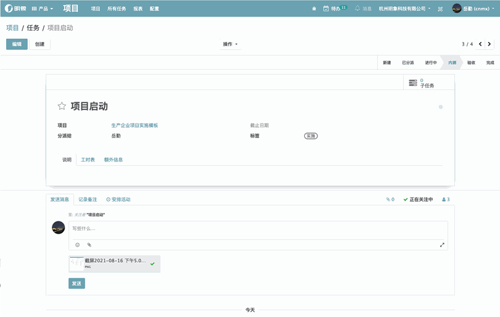500x317 pixels.
Task: Go to next record arrow
Action: click(x=489, y=44)
